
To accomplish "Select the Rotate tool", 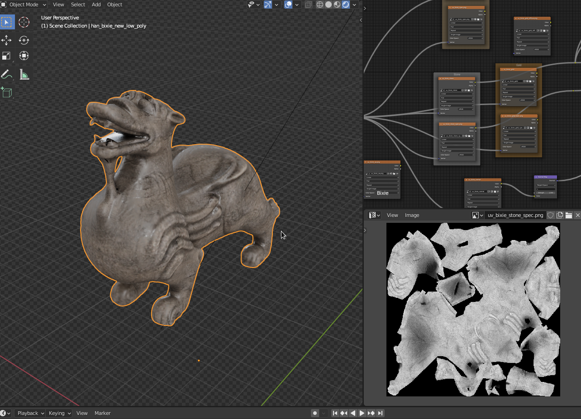I will (x=24, y=40).
